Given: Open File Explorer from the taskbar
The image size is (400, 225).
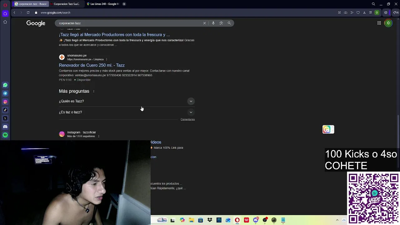Looking at the screenshot, I should pos(191,220).
